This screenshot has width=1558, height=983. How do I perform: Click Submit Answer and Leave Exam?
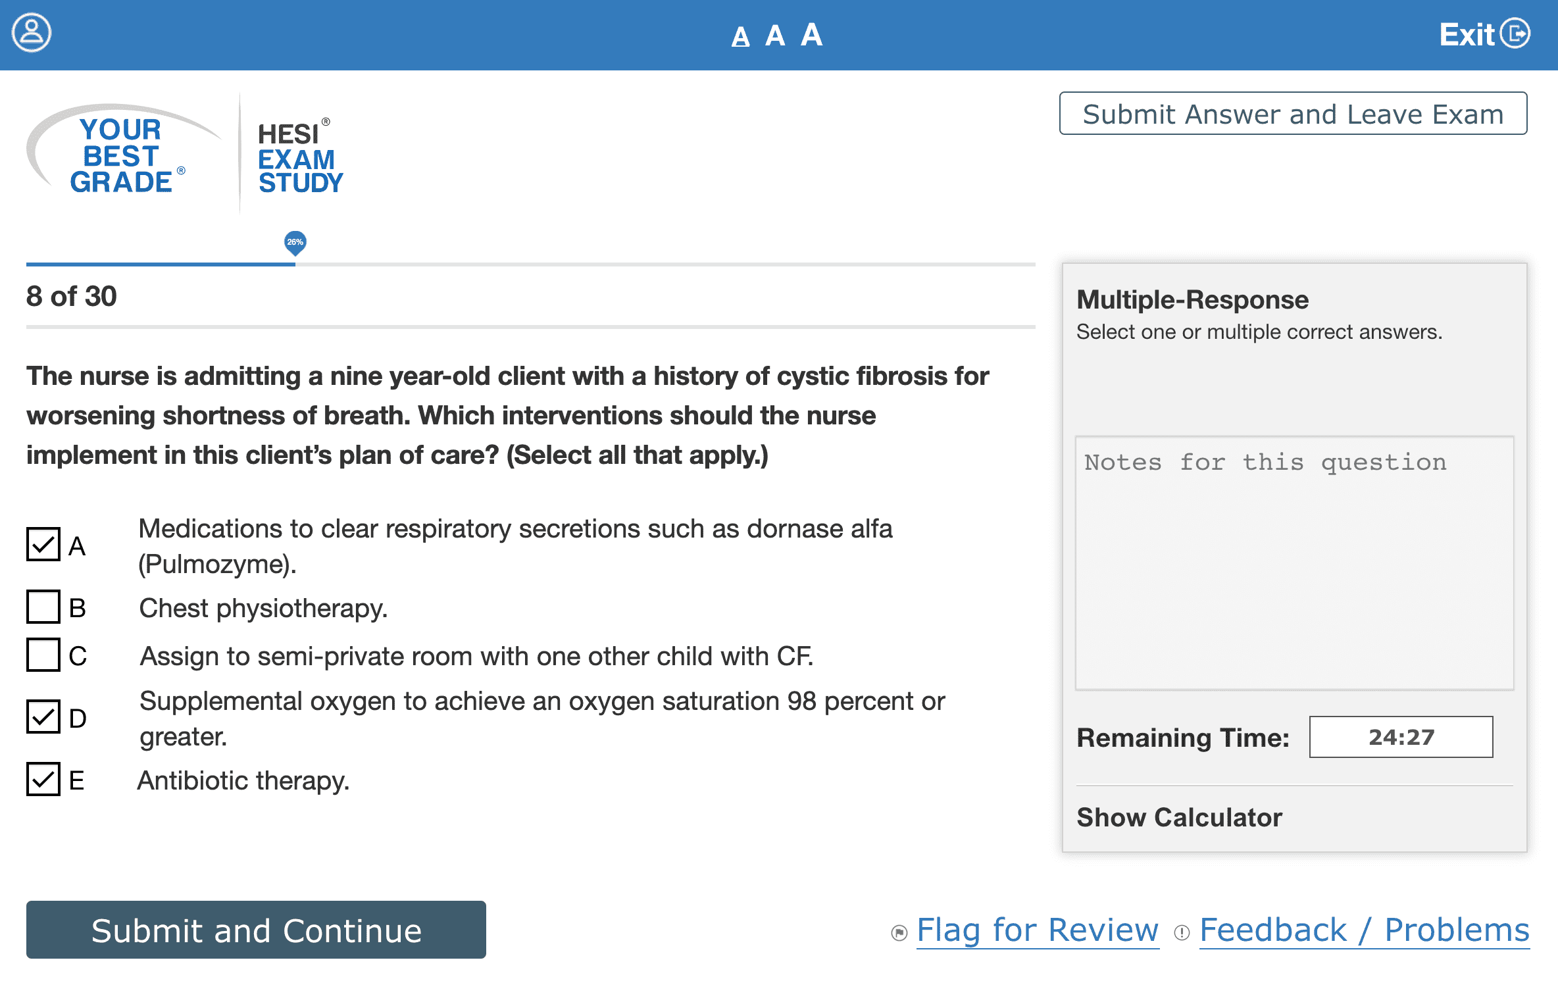pyautogui.click(x=1293, y=114)
